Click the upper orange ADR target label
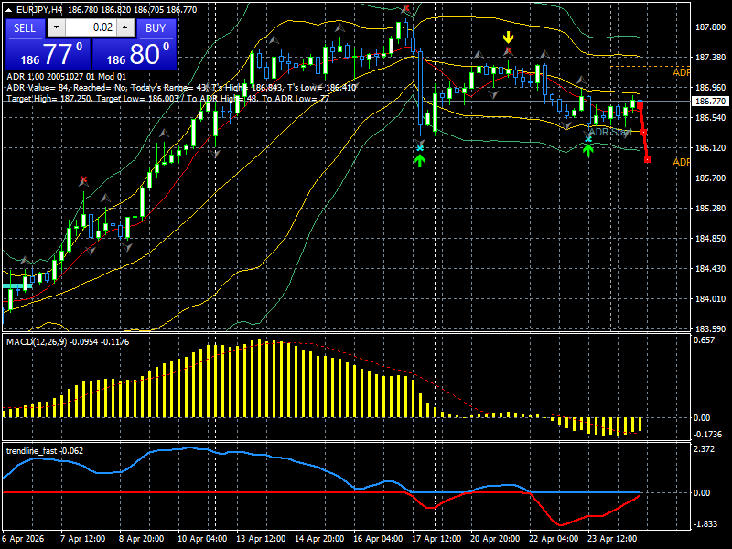The height and width of the screenshot is (549, 732). pyautogui.click(x=681, y=73)
